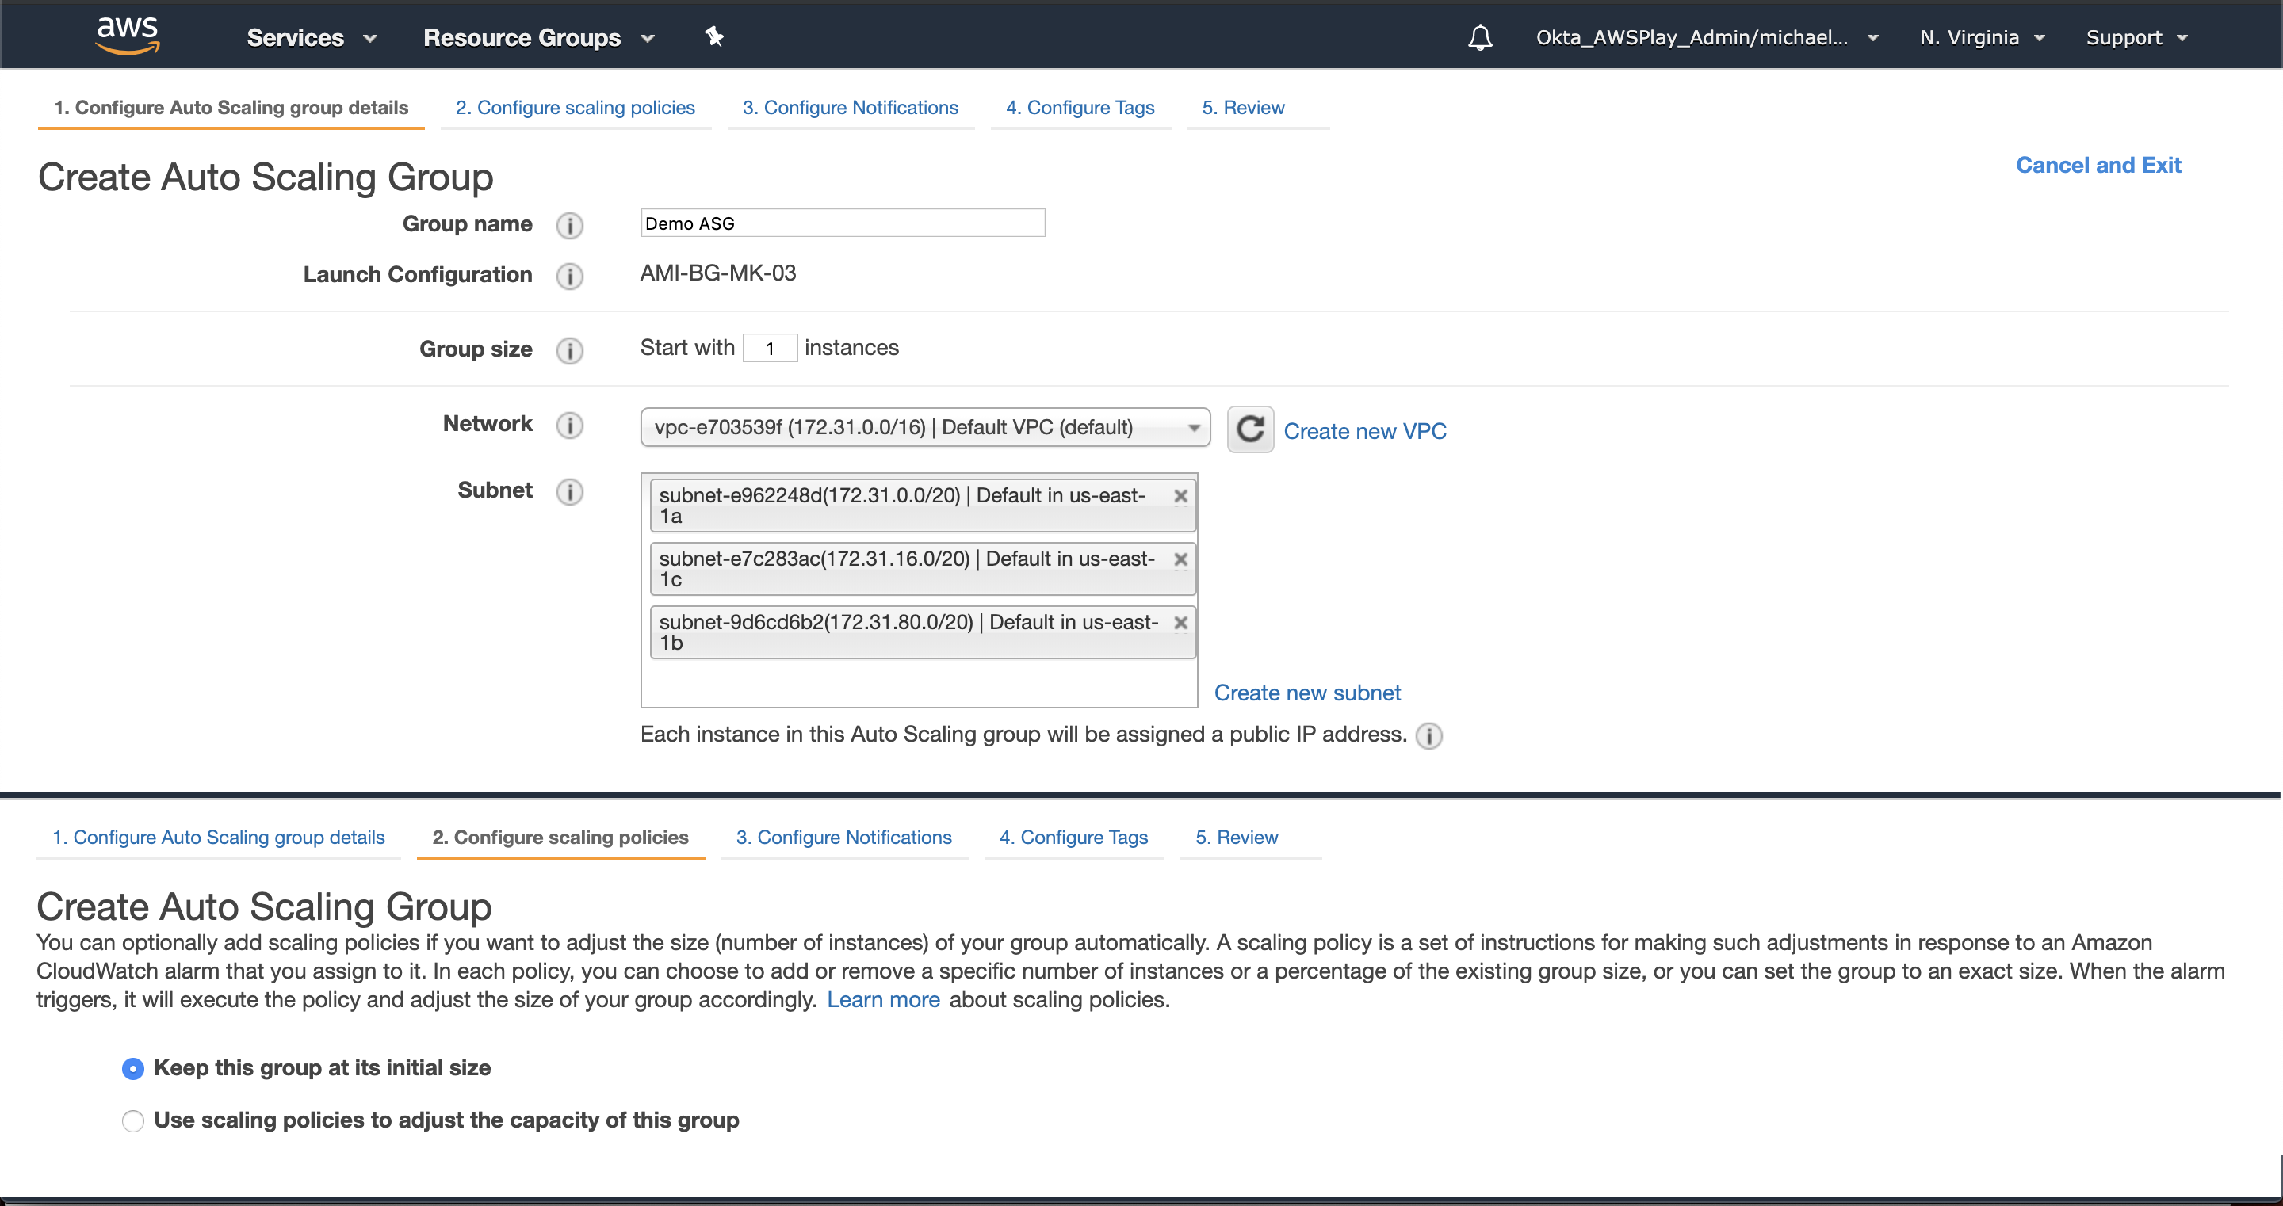
Task: Open lower tab 3 Configure Notifications
Action: pyautogui.click(x=843, y=838)
